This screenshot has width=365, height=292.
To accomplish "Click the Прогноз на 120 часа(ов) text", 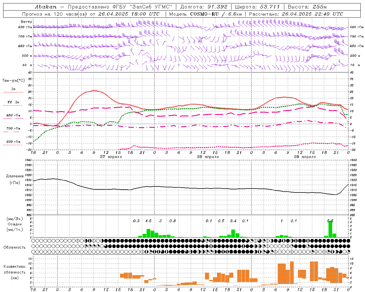I will [55, 14].
